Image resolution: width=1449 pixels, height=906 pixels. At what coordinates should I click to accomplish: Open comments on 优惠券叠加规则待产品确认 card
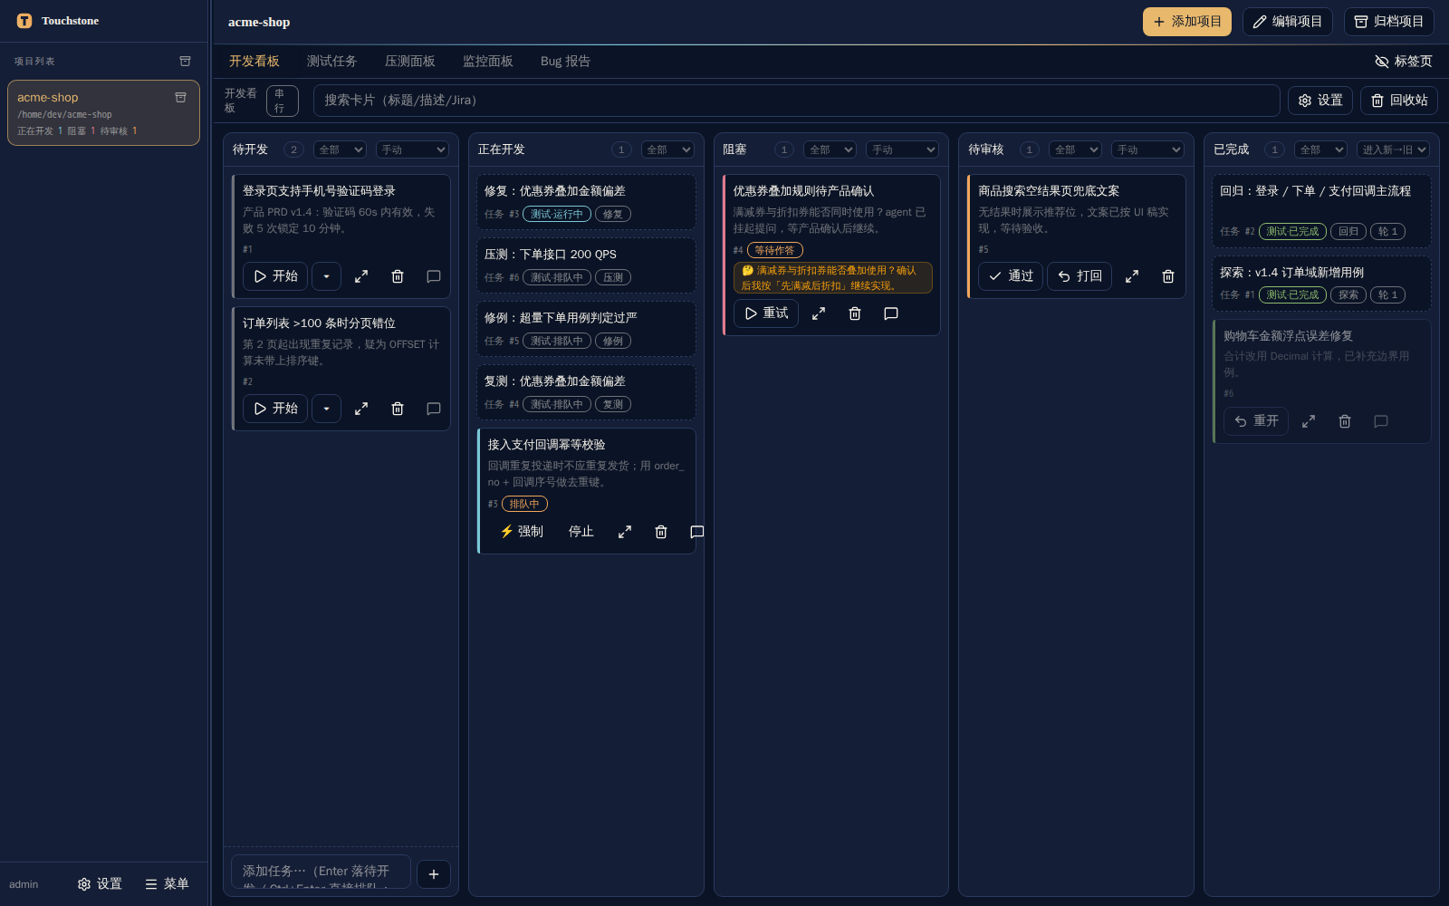[891, 313]
